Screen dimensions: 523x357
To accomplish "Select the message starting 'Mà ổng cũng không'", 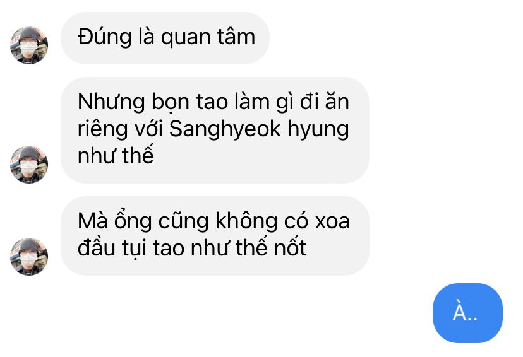I will point(215,236).
